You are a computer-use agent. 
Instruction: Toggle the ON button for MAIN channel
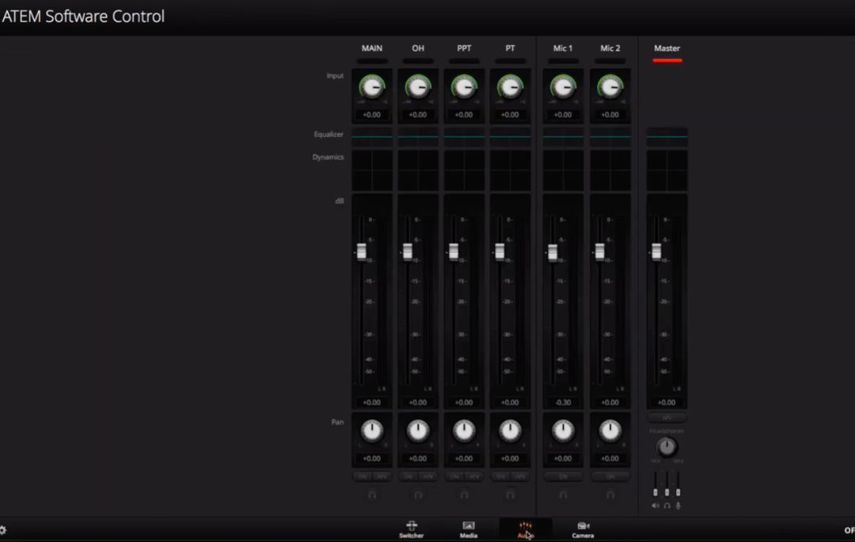(362, 476)
